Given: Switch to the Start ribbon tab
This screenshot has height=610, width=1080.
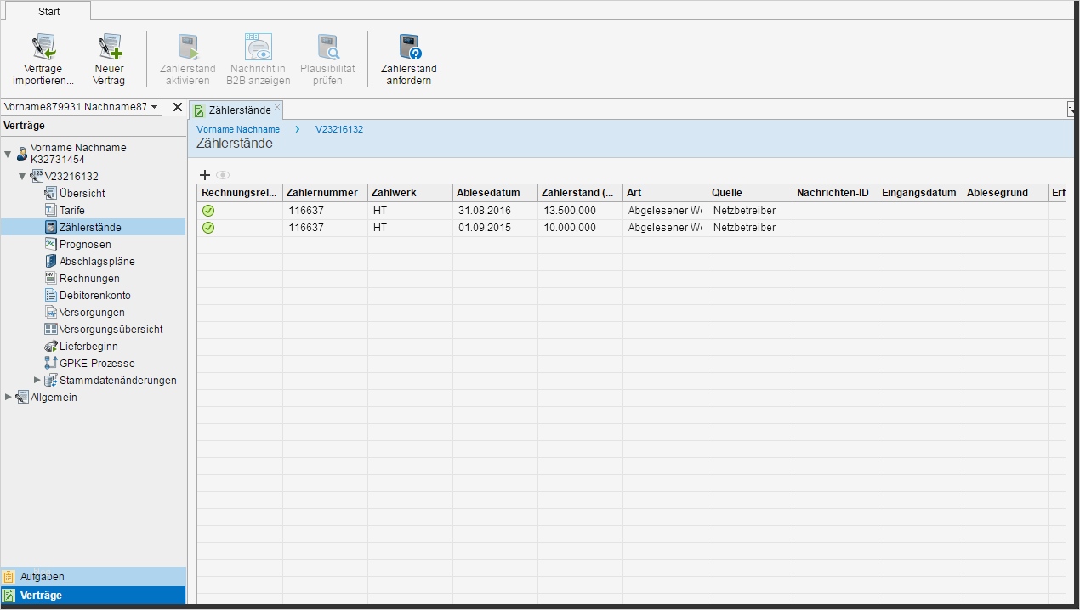Looking at the screenshot, I should coord(48,11).
